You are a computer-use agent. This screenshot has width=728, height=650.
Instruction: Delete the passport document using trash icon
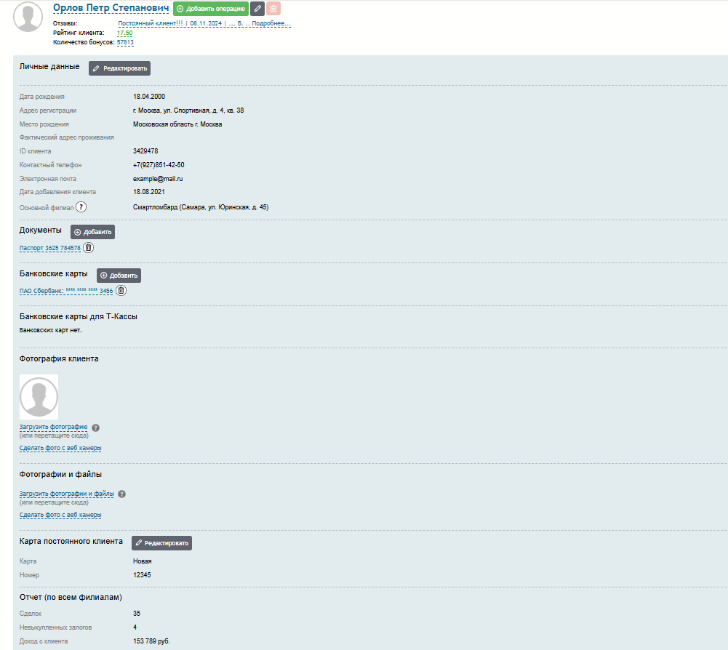[89, 248]
